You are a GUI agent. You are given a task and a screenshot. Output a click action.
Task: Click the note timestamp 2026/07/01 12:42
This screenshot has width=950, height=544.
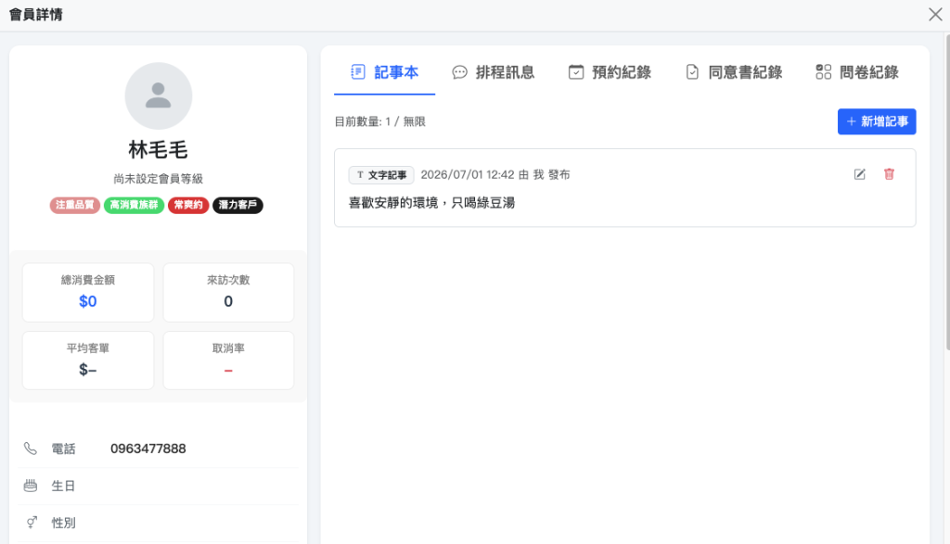pos(468,175)
